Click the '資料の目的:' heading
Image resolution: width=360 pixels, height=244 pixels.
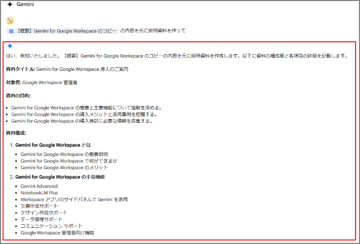click(x=18, y=96)
